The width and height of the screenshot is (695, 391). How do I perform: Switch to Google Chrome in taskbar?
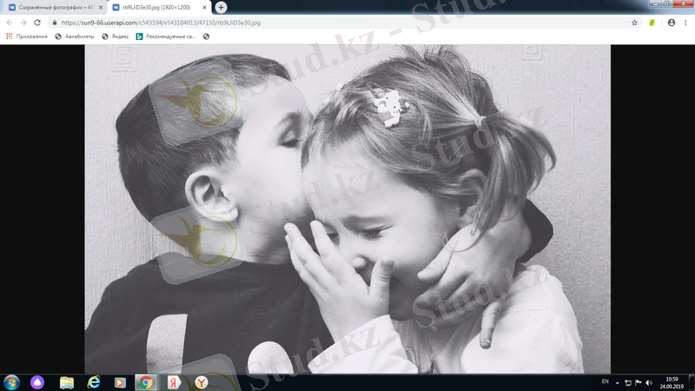[146, 382]
